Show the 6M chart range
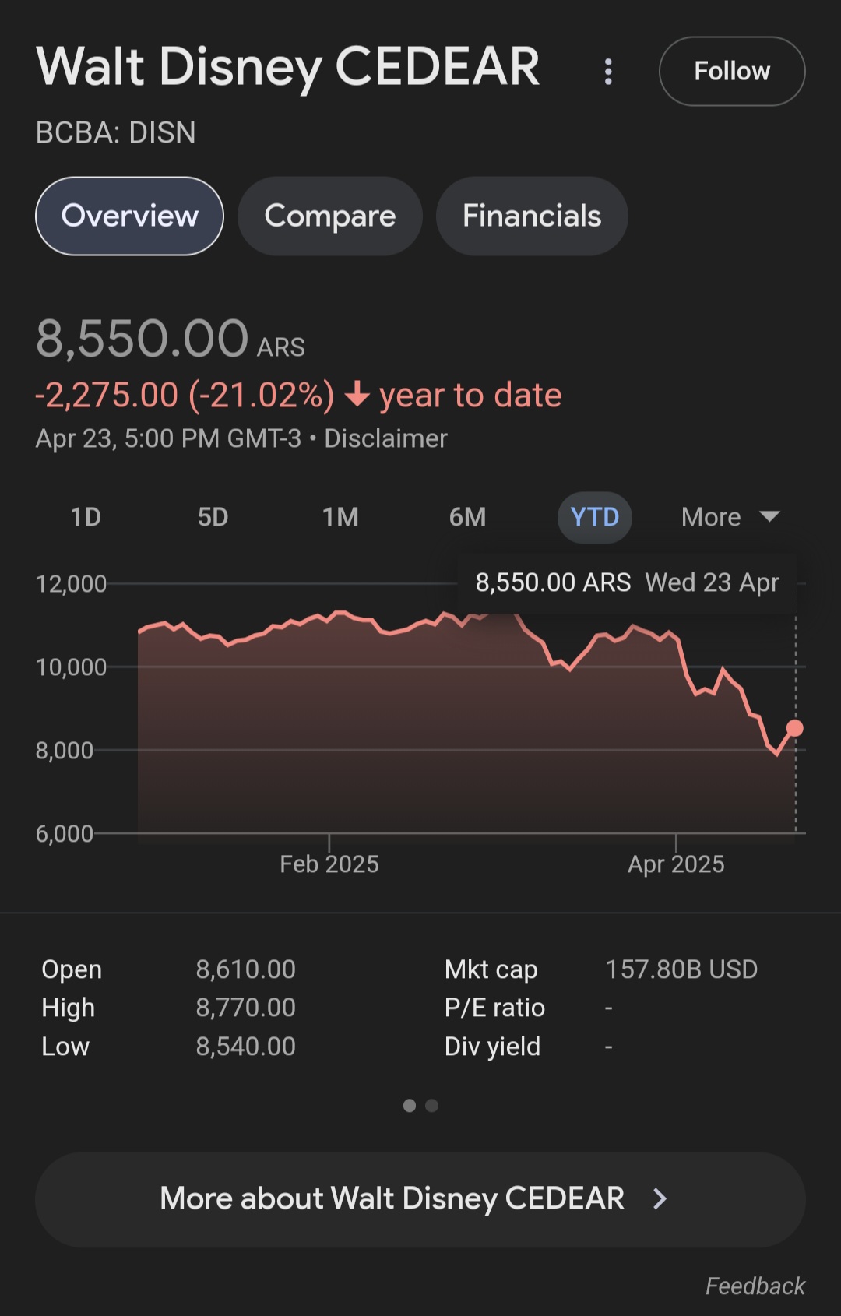Viewport: 841px width, 1316px height. [467, 517]
